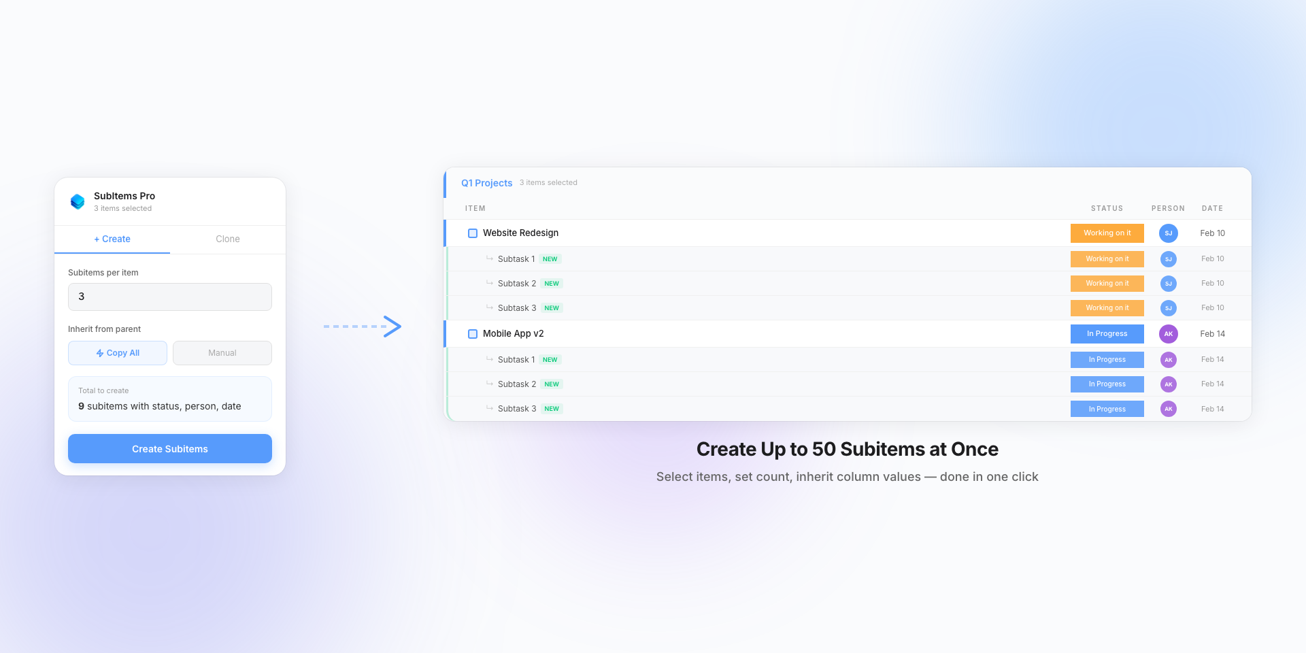Open the Q1 Projects board link

[x=486, y=183]
